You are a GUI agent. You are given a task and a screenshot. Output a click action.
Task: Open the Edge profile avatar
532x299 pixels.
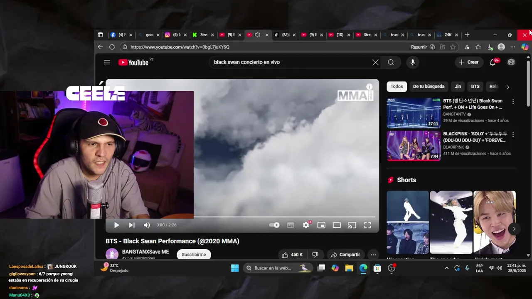click(x=501, y=47)
